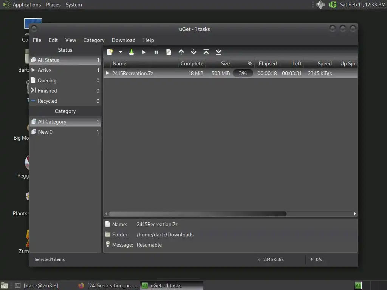
Task: Open the Edit menu
Action: (53, 40)
